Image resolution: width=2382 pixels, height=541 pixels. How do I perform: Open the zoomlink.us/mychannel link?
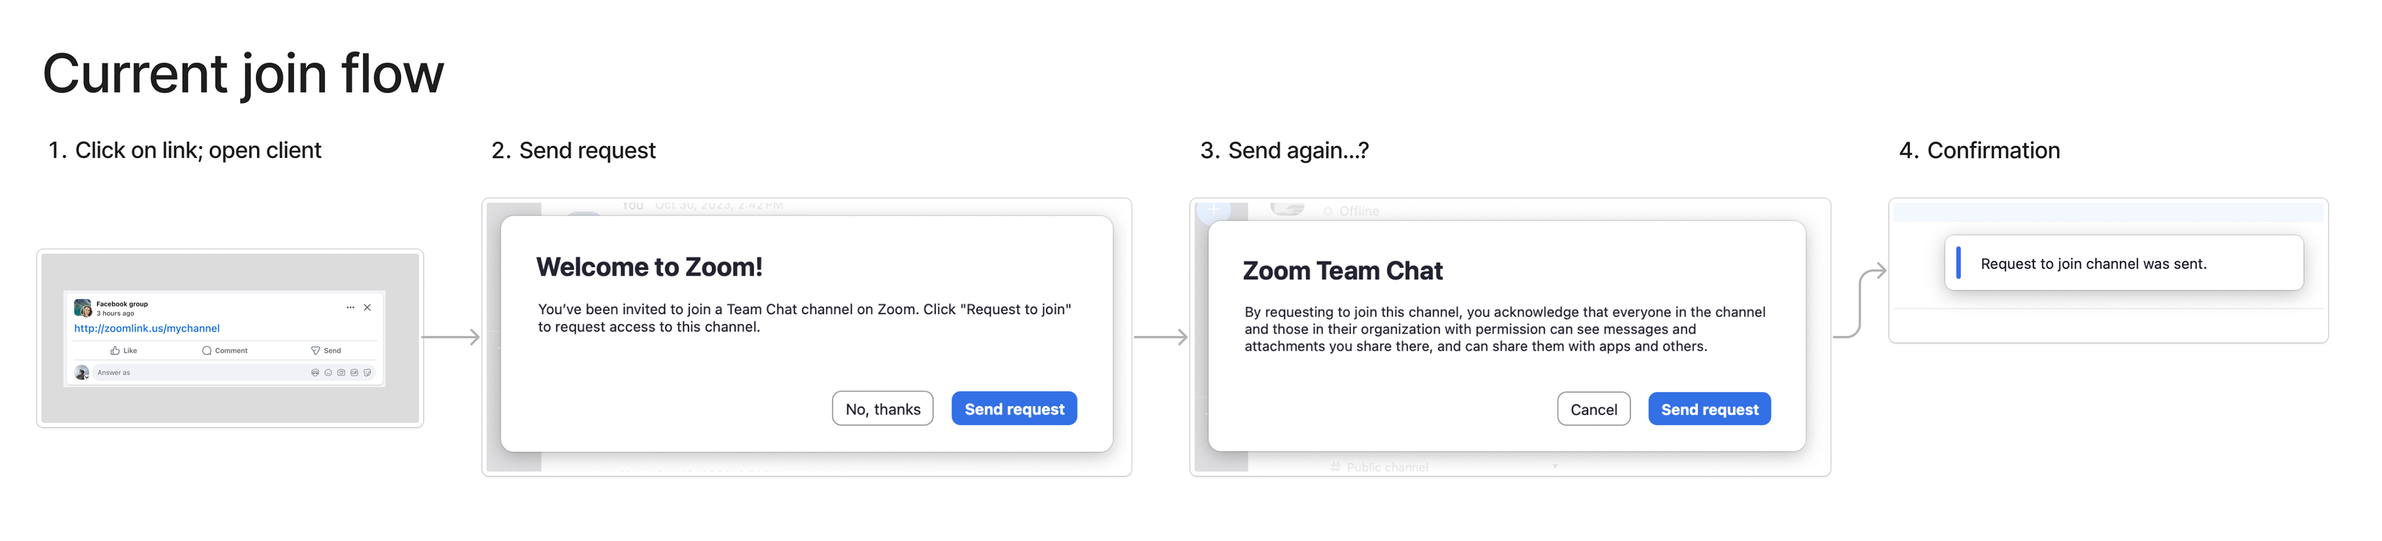point(147,328)
